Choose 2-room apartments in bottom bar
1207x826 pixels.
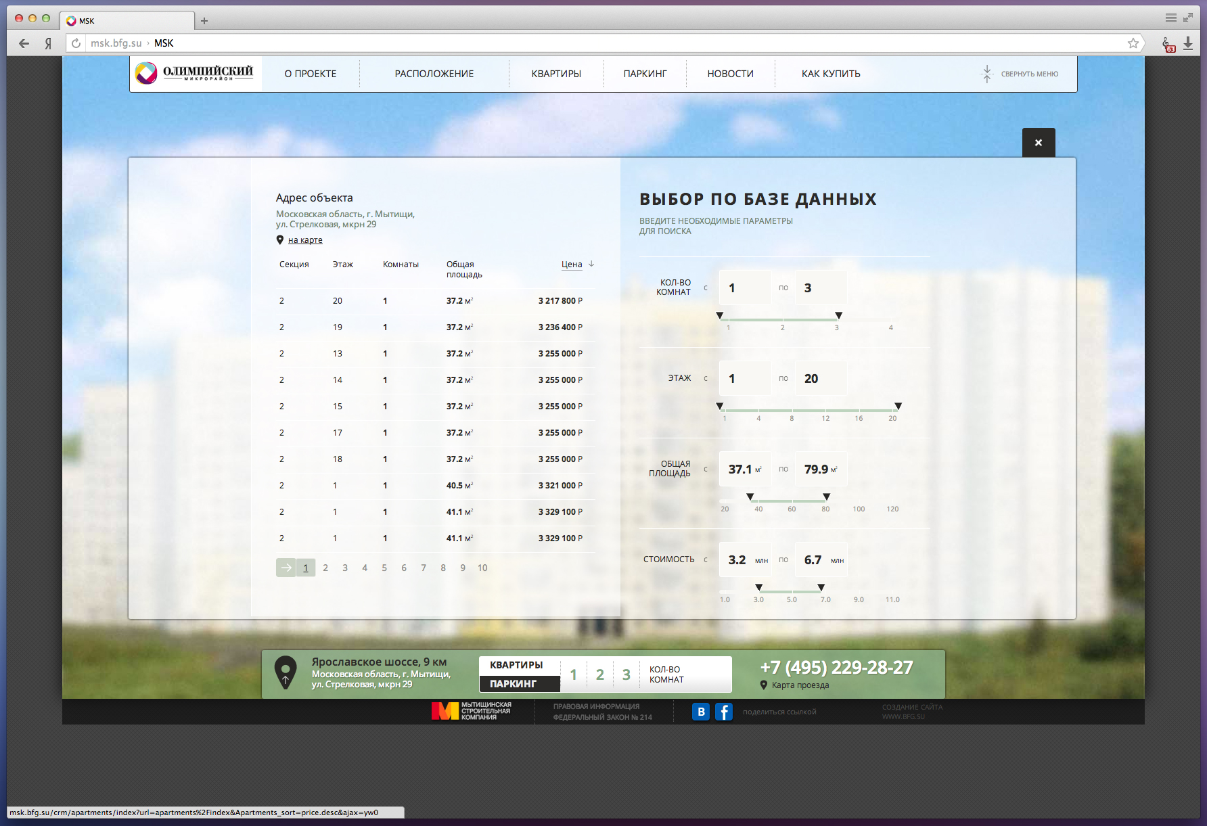coord(600,674)
